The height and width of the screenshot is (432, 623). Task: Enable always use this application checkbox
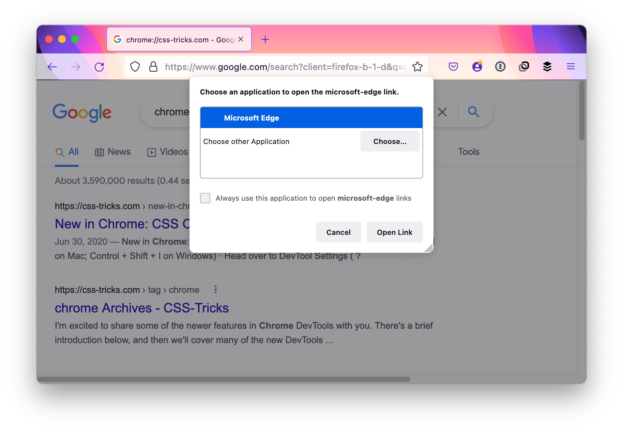(x=205, y=198)
